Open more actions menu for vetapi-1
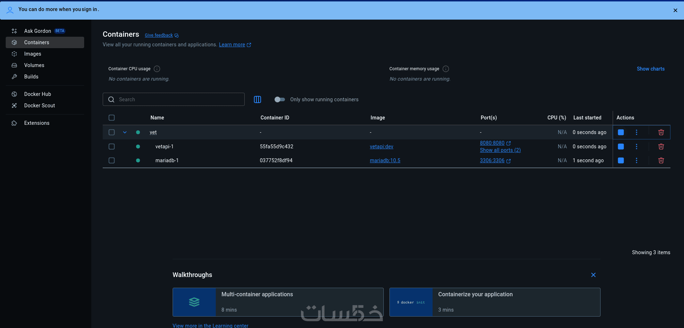684x328 pixels. (x=637, y=147)
